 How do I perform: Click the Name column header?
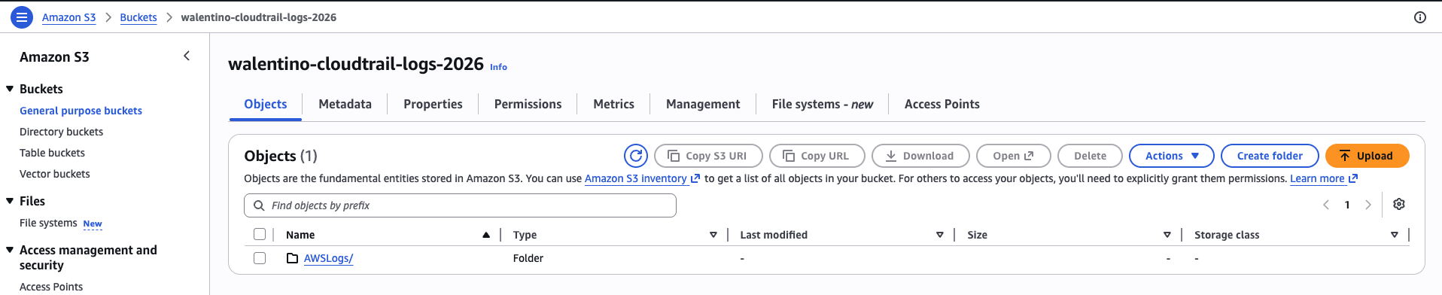point(300,235)
